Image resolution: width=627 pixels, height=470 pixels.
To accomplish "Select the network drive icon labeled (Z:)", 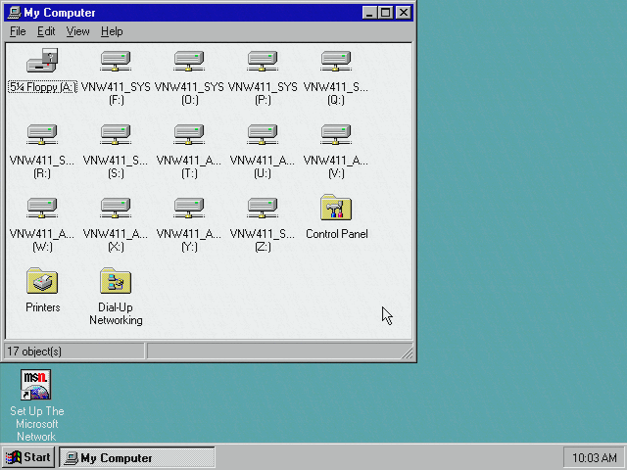I will [263, 208].
